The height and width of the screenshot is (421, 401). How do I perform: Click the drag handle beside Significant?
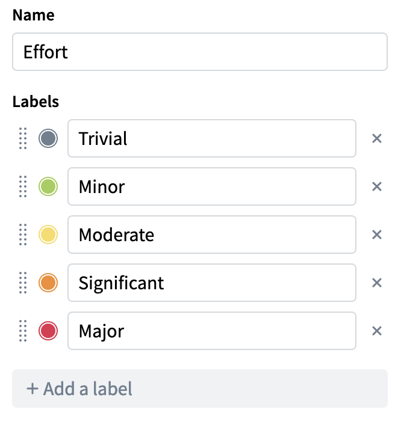pyautogui.click(x=23, y=283)
